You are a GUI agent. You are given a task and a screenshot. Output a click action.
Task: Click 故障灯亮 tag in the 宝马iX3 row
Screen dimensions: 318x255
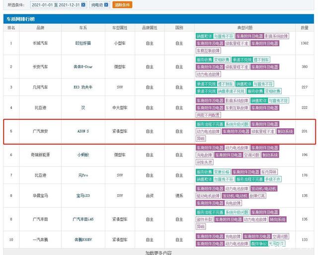[x=257, y=196]
